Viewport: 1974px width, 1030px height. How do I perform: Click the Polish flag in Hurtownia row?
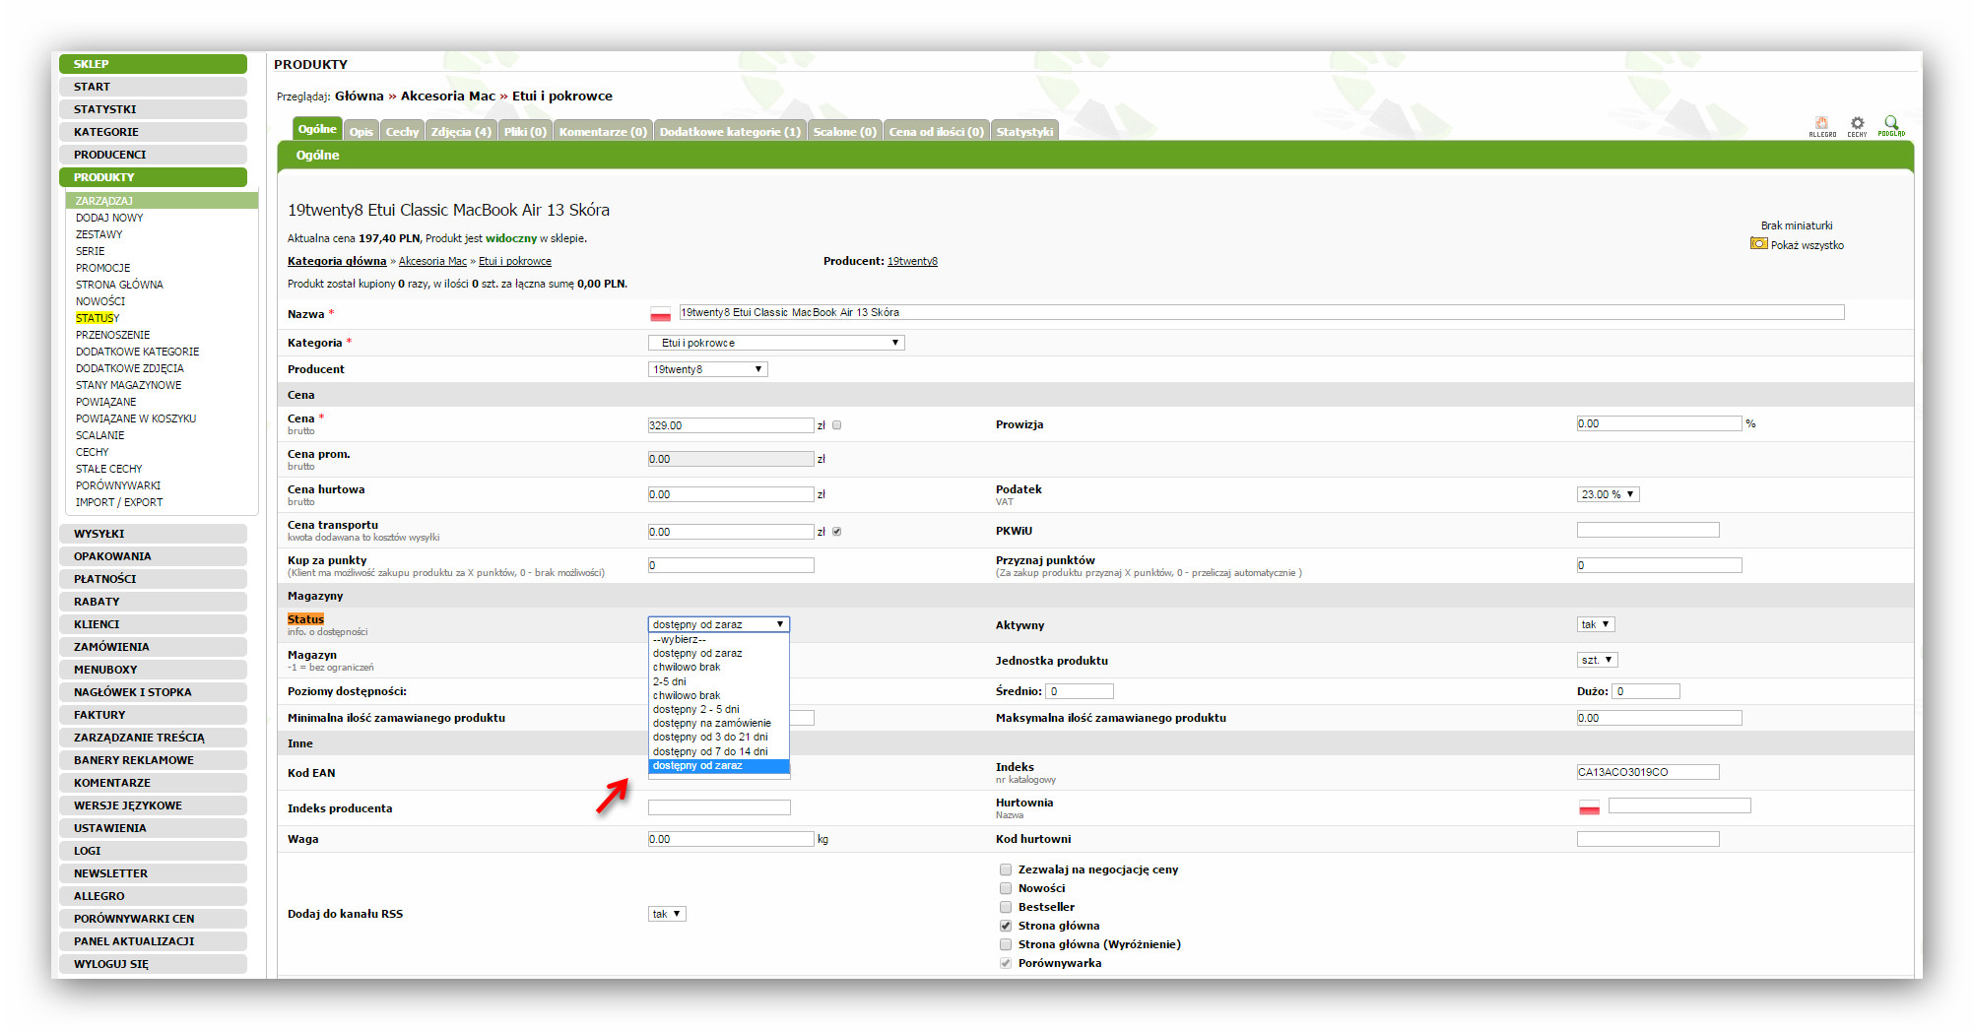tap(1589, 807)
